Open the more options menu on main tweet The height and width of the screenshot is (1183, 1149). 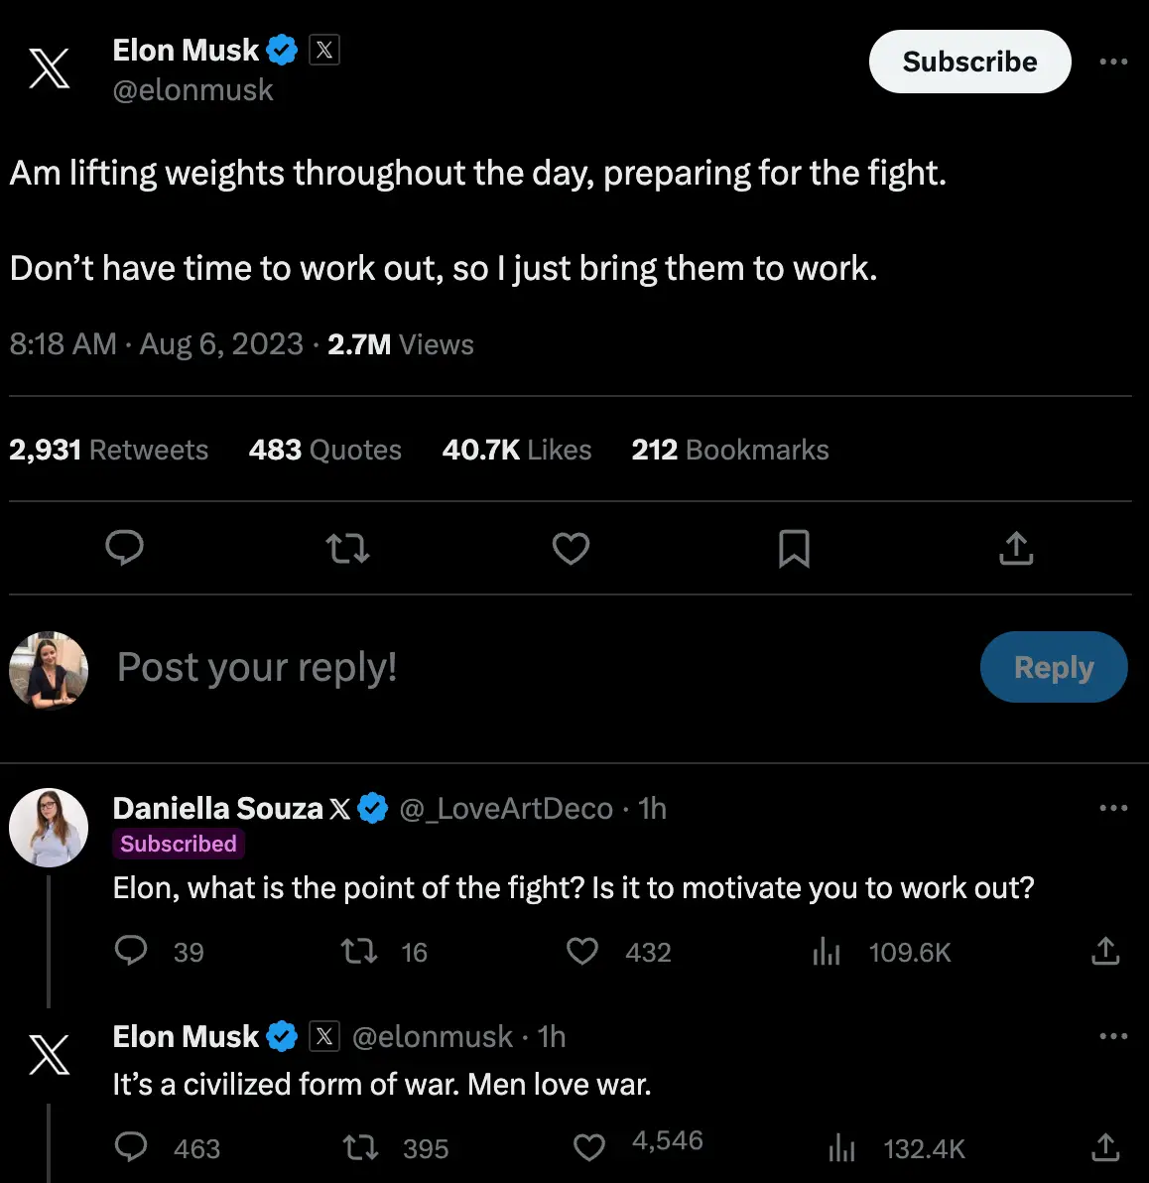point(1113,62)
